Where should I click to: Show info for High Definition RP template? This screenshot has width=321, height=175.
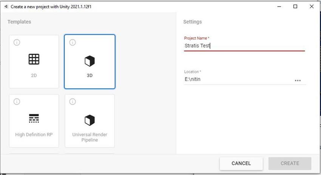(17, 102)
